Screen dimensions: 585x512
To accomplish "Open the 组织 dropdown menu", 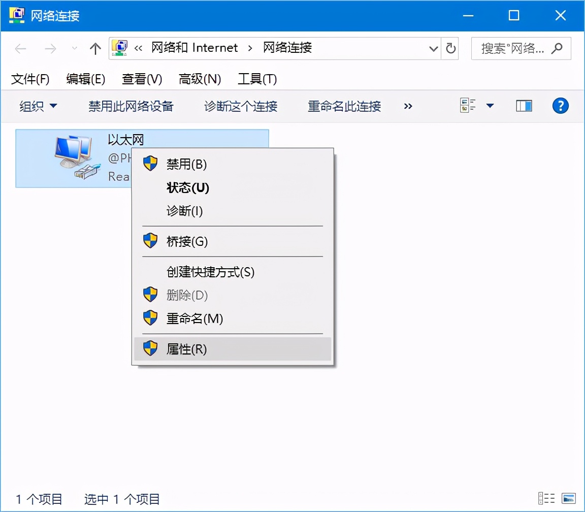I will pyautogui.click(x=38, y=106).
